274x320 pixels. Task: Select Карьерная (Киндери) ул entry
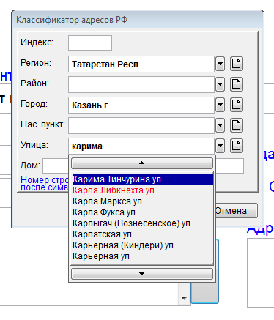143,245
